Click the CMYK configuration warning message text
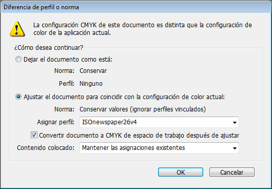Screen dimensions: 272x189 tap(143, 29)
